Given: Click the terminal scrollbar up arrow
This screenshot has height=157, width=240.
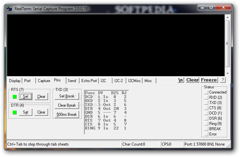Looking at the screenshot, I should [x=228, y=17].
